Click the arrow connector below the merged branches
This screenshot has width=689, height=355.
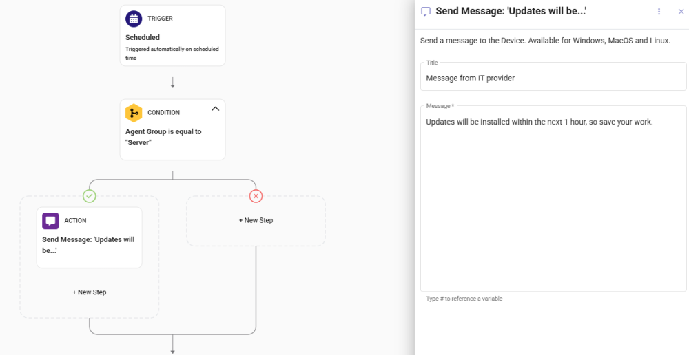coord(172,345)
